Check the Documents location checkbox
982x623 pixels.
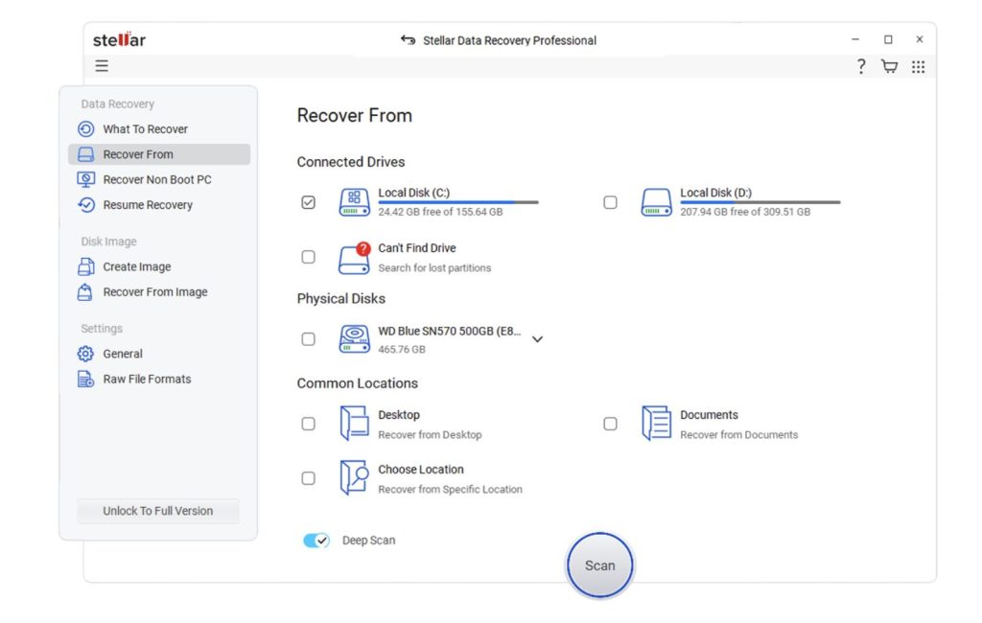[610, 424]
